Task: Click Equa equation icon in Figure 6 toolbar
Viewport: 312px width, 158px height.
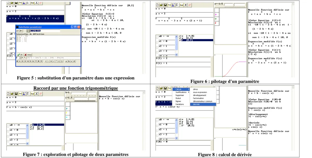Action: (182, 5)
